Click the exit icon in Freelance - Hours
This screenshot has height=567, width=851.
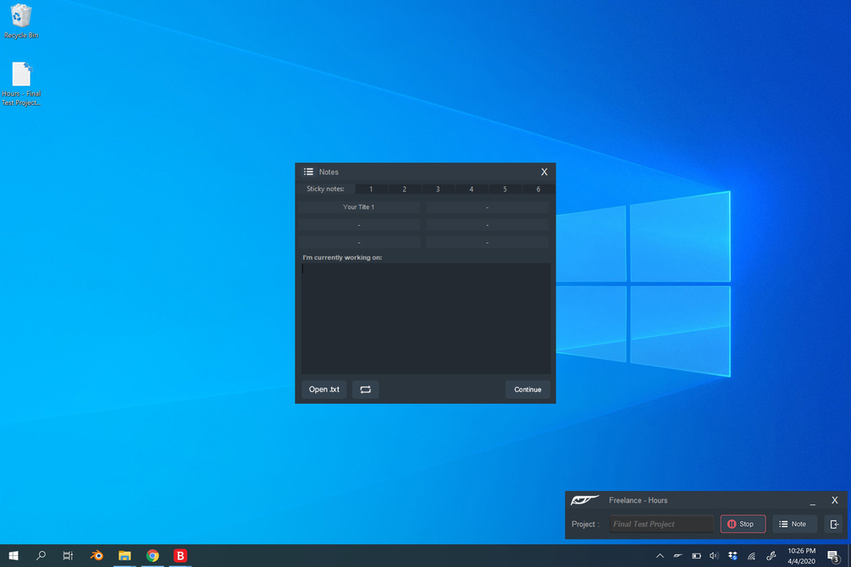click(x=833, y=524)
